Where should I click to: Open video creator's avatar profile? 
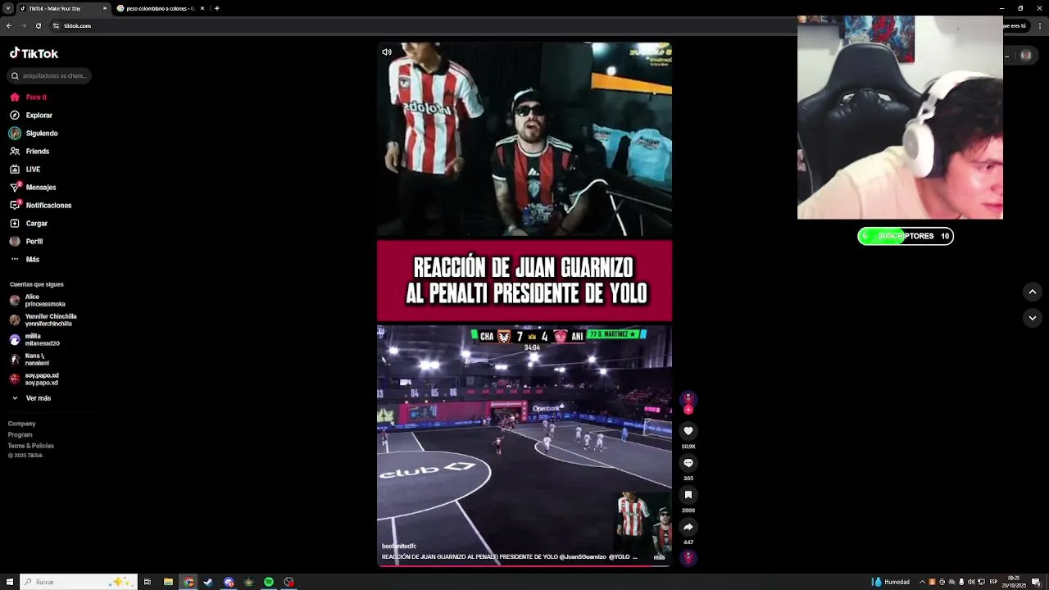tap(688, 400)
